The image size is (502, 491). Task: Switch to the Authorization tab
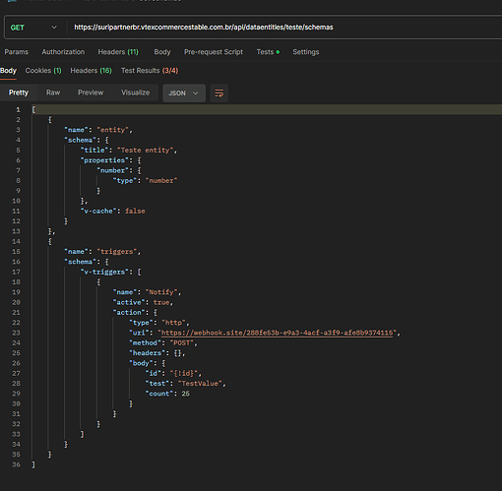pos(63,52)
